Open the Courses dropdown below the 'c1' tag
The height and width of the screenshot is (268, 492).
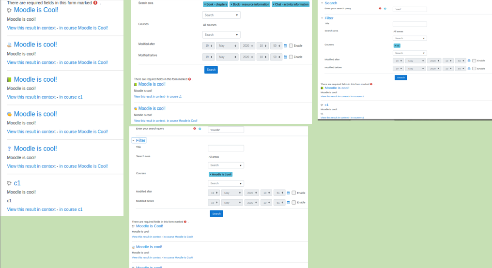click(x=410, y=53)
